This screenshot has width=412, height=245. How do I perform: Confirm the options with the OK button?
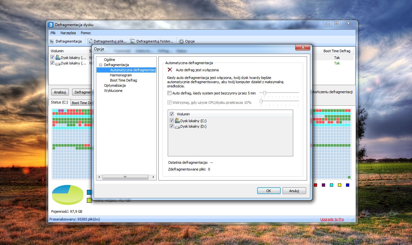(x=269, y=191)
